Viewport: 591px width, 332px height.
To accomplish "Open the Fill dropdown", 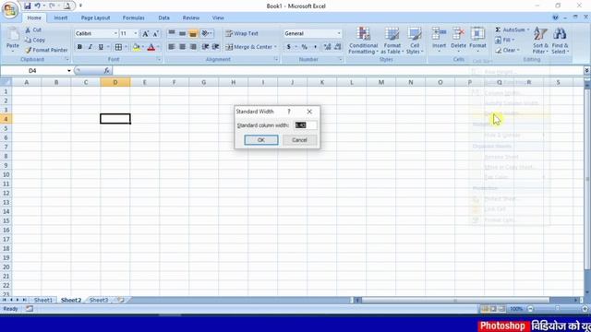I will click(505, 40).
